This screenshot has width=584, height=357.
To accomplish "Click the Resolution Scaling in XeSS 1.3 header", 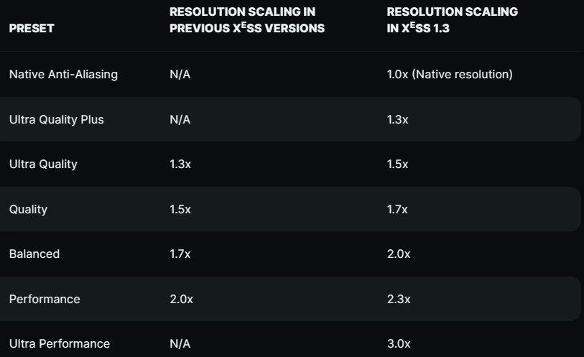I will [x=452, y=20].
